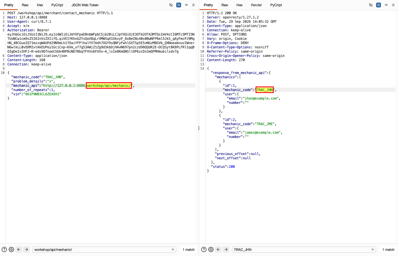Toggle request \n newline display
The height and width of the screenshot is (256, 398).
point(186,5)
